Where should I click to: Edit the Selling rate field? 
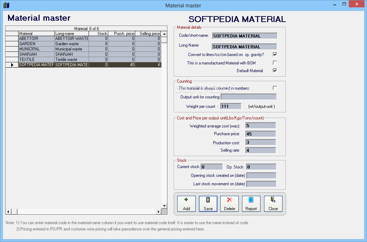(261, 150)
